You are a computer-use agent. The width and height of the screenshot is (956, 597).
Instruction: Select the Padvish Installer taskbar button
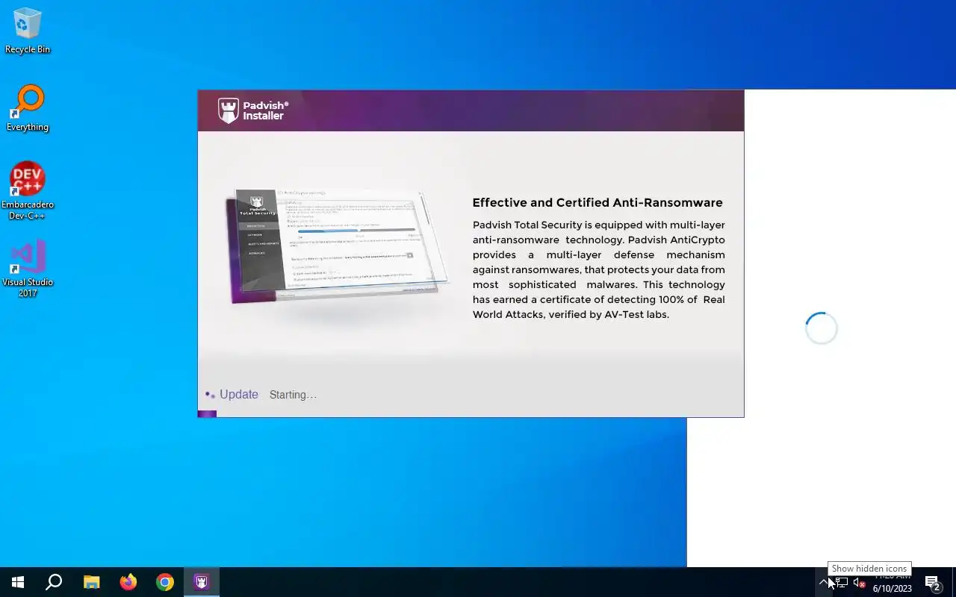pyautogui.click(x=202, y=582)
